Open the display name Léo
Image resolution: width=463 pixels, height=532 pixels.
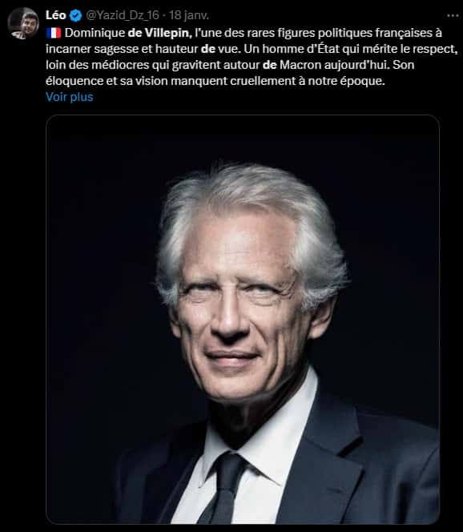(56, 15)
